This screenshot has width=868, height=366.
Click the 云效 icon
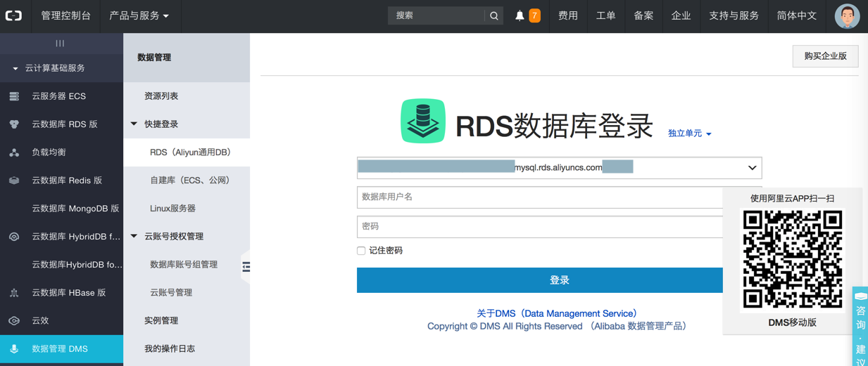tap(14, 321)
